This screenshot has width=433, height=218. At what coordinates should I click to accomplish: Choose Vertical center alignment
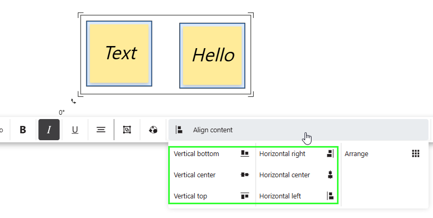[x=195, y=175]
